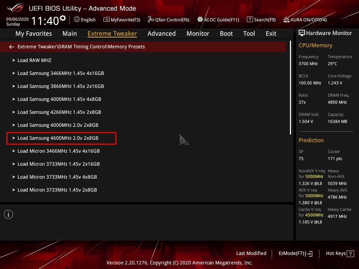Click the DRAM Freq. 4800 MHz value

337,102
